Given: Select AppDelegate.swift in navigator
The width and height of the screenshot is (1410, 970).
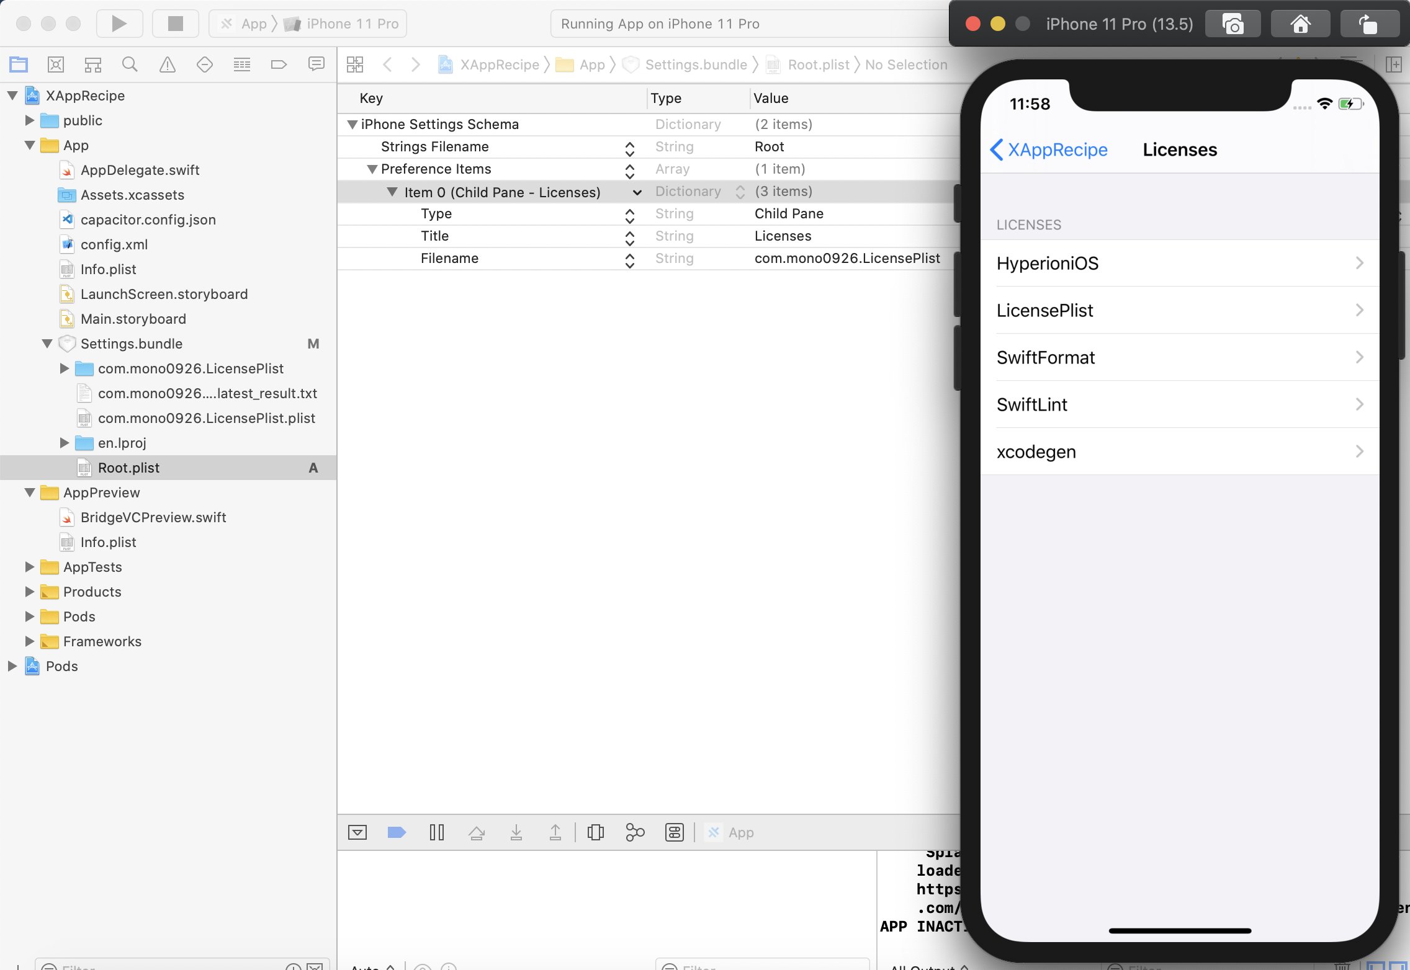Looking at the screenshot, I should [140, 170].
